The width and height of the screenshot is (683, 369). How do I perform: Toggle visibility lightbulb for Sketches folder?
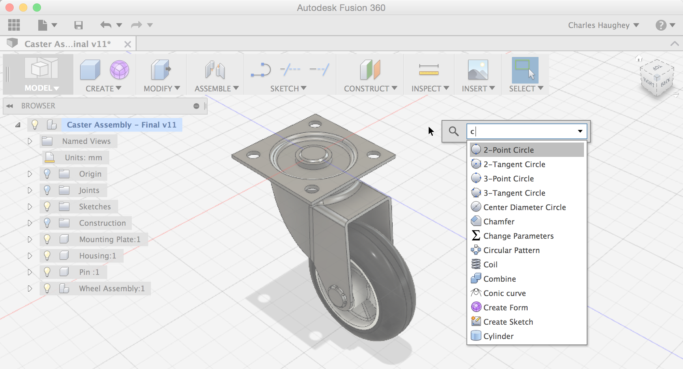47,207
